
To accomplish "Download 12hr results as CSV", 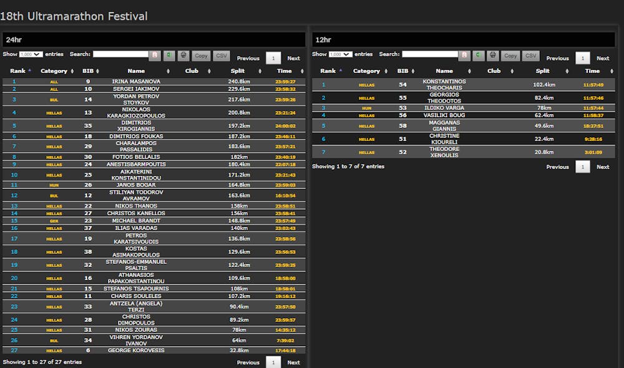I will pyautogui.click(x=530, y=56).
